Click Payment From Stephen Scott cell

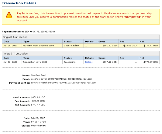click(42, 46)
